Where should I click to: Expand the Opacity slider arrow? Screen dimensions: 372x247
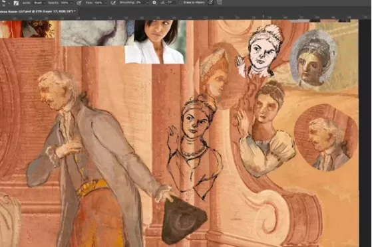coord(71,3)
